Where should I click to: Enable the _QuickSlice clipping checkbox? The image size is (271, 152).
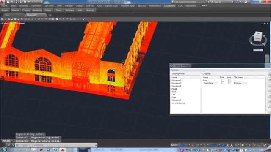[x=222, y=83]
